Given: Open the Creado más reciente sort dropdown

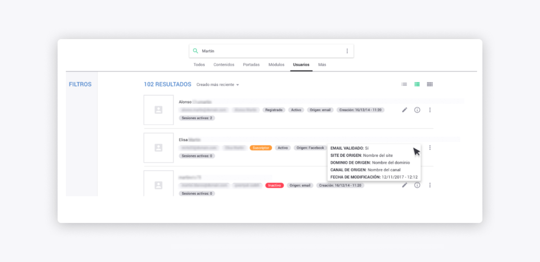Looking at the screenshot, I should (x=219, y=84).
